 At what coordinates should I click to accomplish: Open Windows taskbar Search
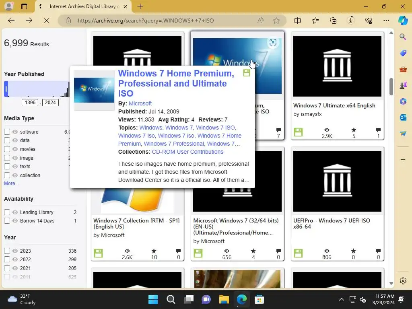click(x=171, y=299)
